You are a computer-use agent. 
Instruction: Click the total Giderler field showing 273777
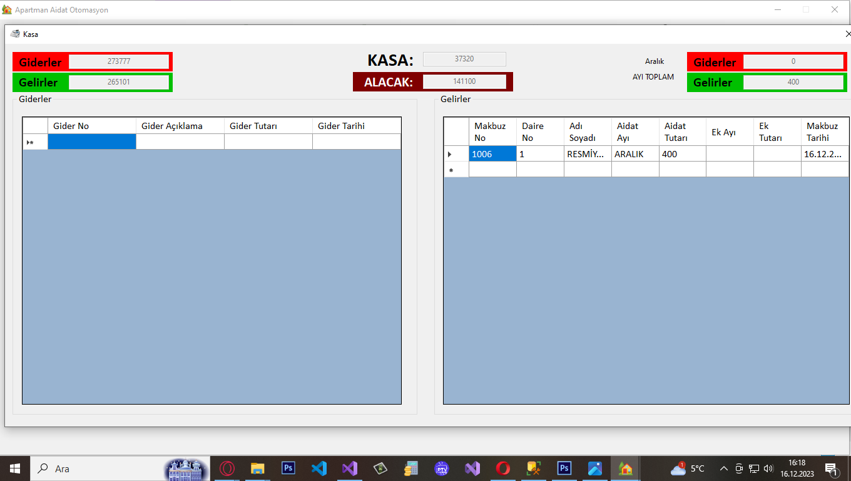pyautogui.click(x=119, y=61)
